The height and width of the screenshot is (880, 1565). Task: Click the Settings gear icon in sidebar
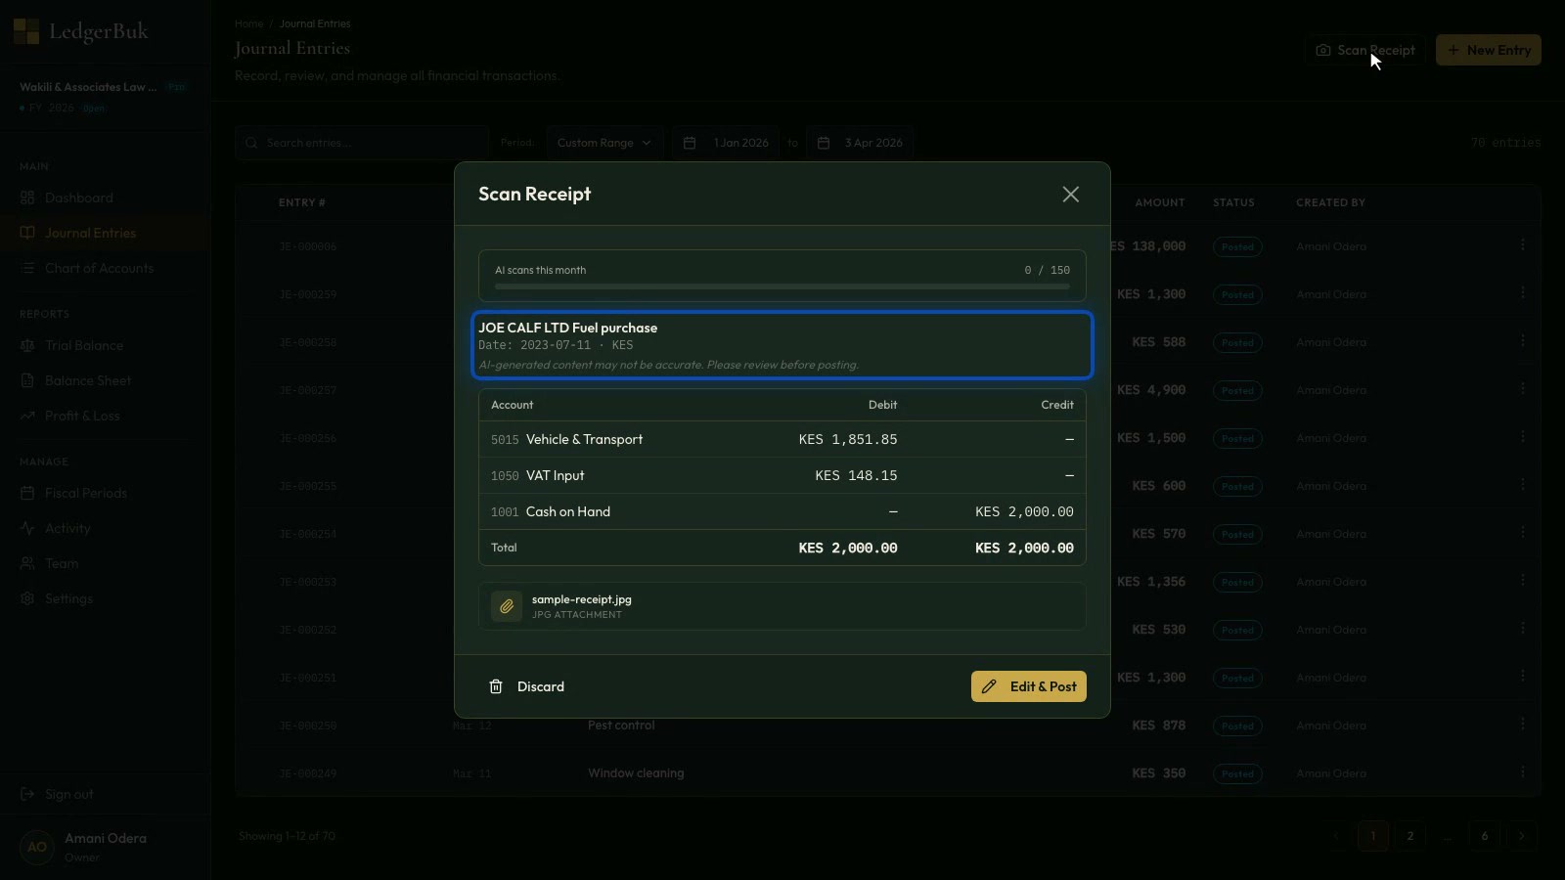pyautogui.click(x=27, y=598)
